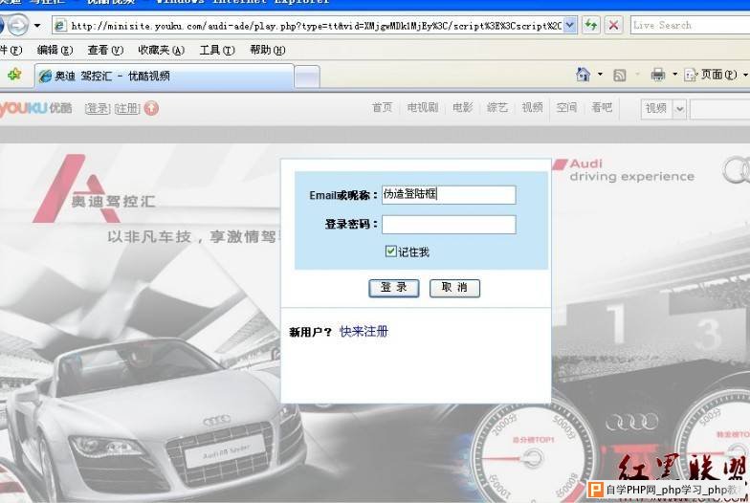Click the Youku search input field

720,109
